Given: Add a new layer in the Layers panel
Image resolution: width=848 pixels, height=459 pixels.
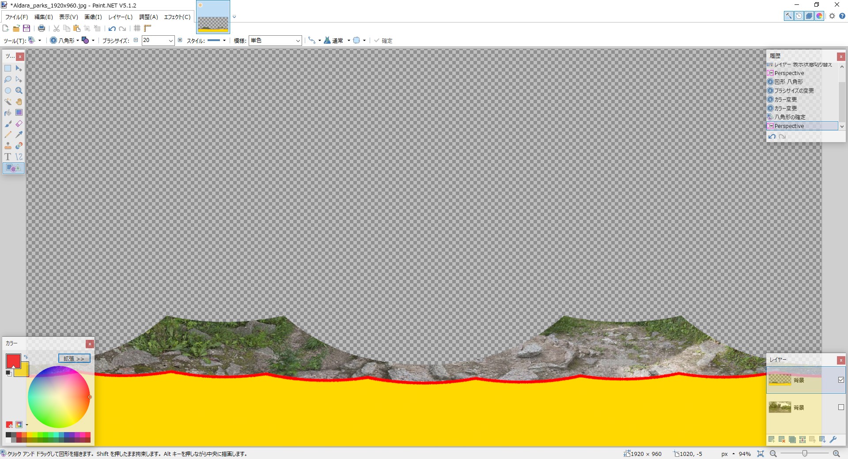Looking at the screenshot, I should click(x=771, y=440).
